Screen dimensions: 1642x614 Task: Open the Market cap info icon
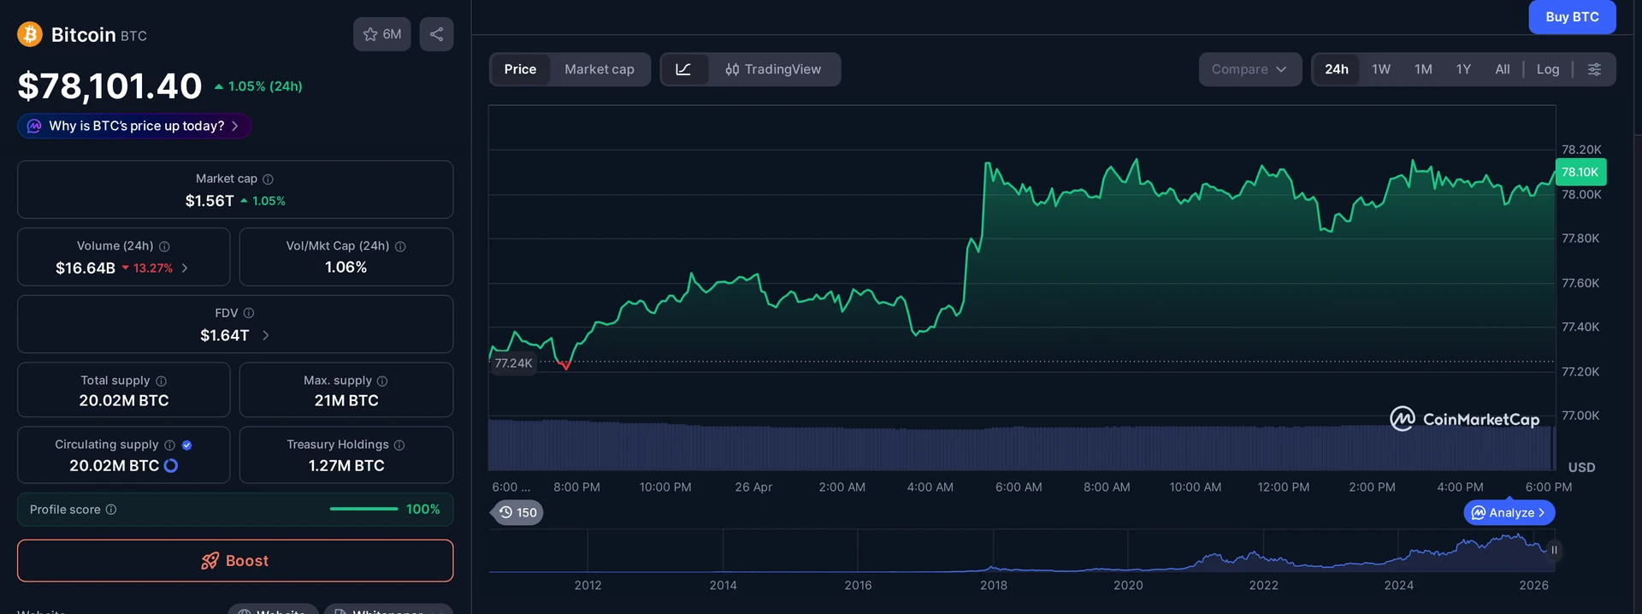[268, 179]
